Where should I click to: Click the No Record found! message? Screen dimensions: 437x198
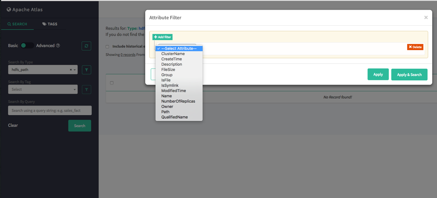pyautogui.click(x=338, y=97)
